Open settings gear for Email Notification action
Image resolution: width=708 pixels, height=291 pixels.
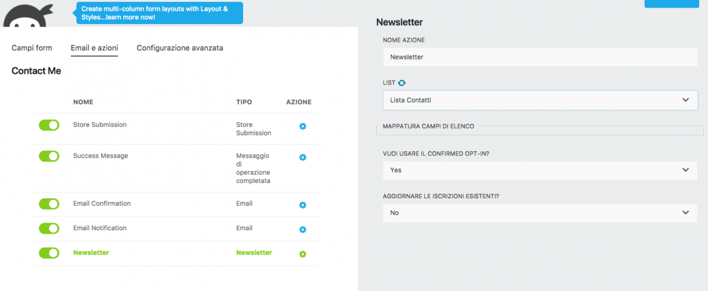303,230
